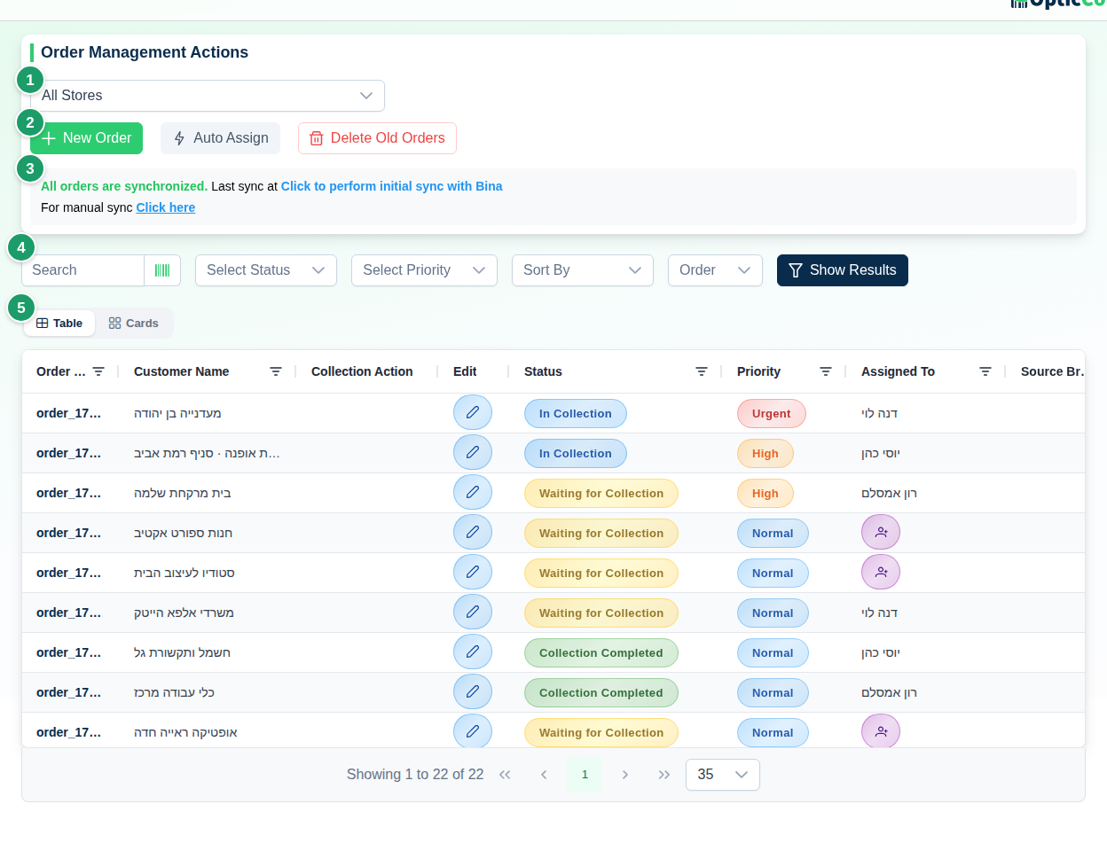Open filter menu on Order column header
Image resolution: width=1107 pixels, height=843 pixels.
98,371
